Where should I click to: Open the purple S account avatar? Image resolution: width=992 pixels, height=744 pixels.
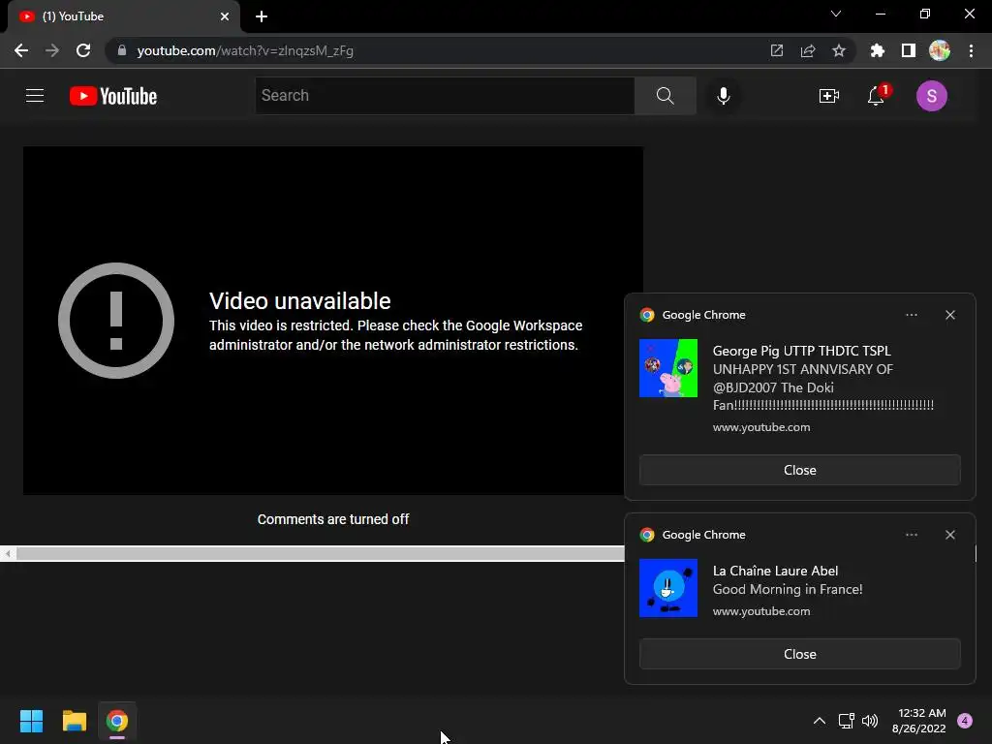point(931,96)
